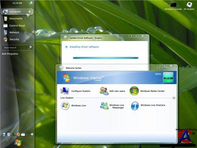Click the Control Panel icon in sidebar
This screenshot has height=148, width=197.
(6, 26)
